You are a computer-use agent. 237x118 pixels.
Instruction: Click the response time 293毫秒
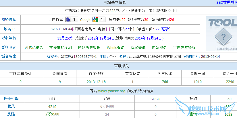pyautogui.click(x=162, y=29)
